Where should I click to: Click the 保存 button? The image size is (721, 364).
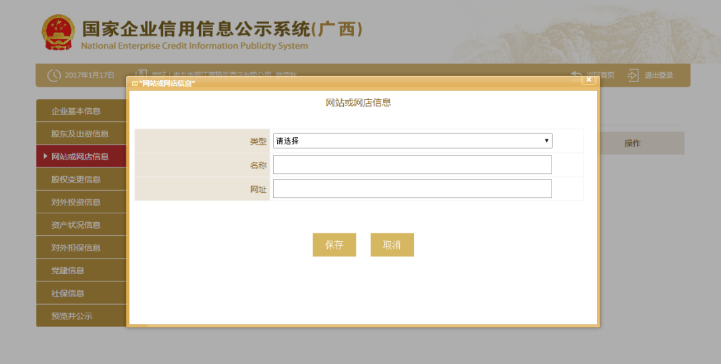(x=334, y=245)
